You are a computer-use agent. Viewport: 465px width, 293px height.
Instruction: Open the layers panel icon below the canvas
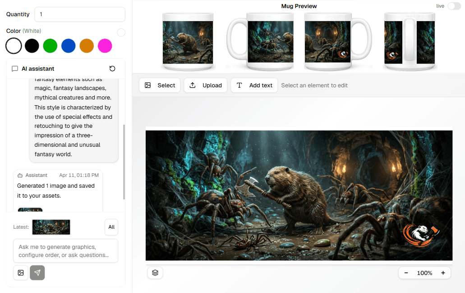[x=155, y=273]
